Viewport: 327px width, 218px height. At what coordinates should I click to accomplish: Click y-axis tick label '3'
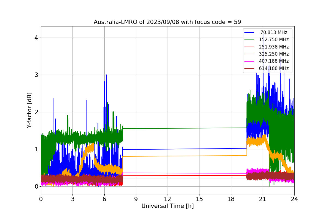36,75
